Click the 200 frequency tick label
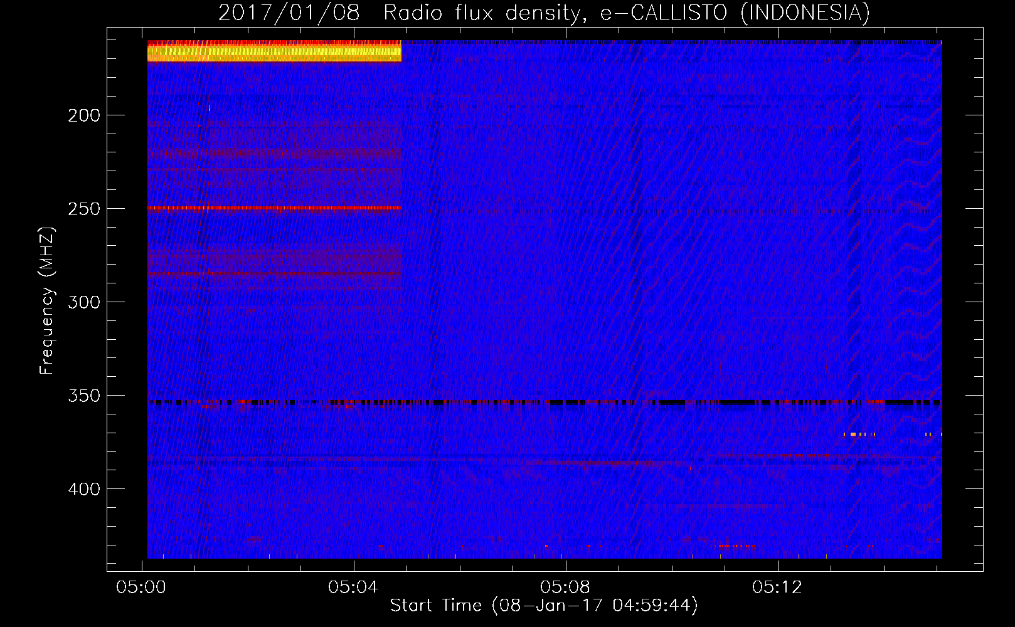The height and width of the screenshot is (627, 1015). [84, 115]
